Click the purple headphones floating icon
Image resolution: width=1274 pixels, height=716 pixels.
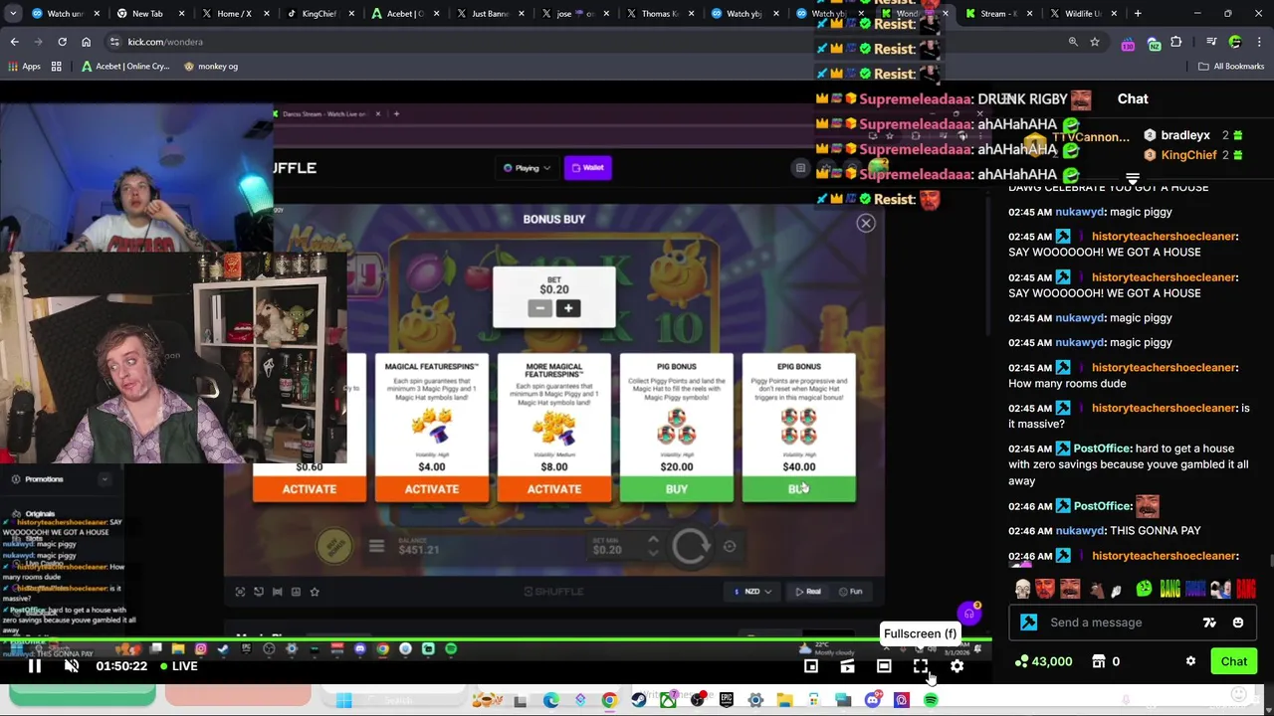(x=968, y=614)
